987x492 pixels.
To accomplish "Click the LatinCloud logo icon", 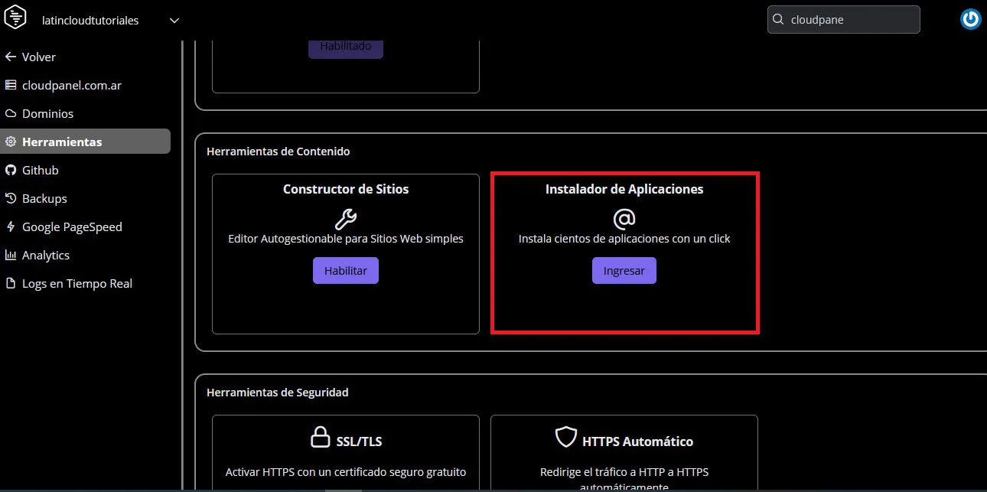I will [15, 18].
